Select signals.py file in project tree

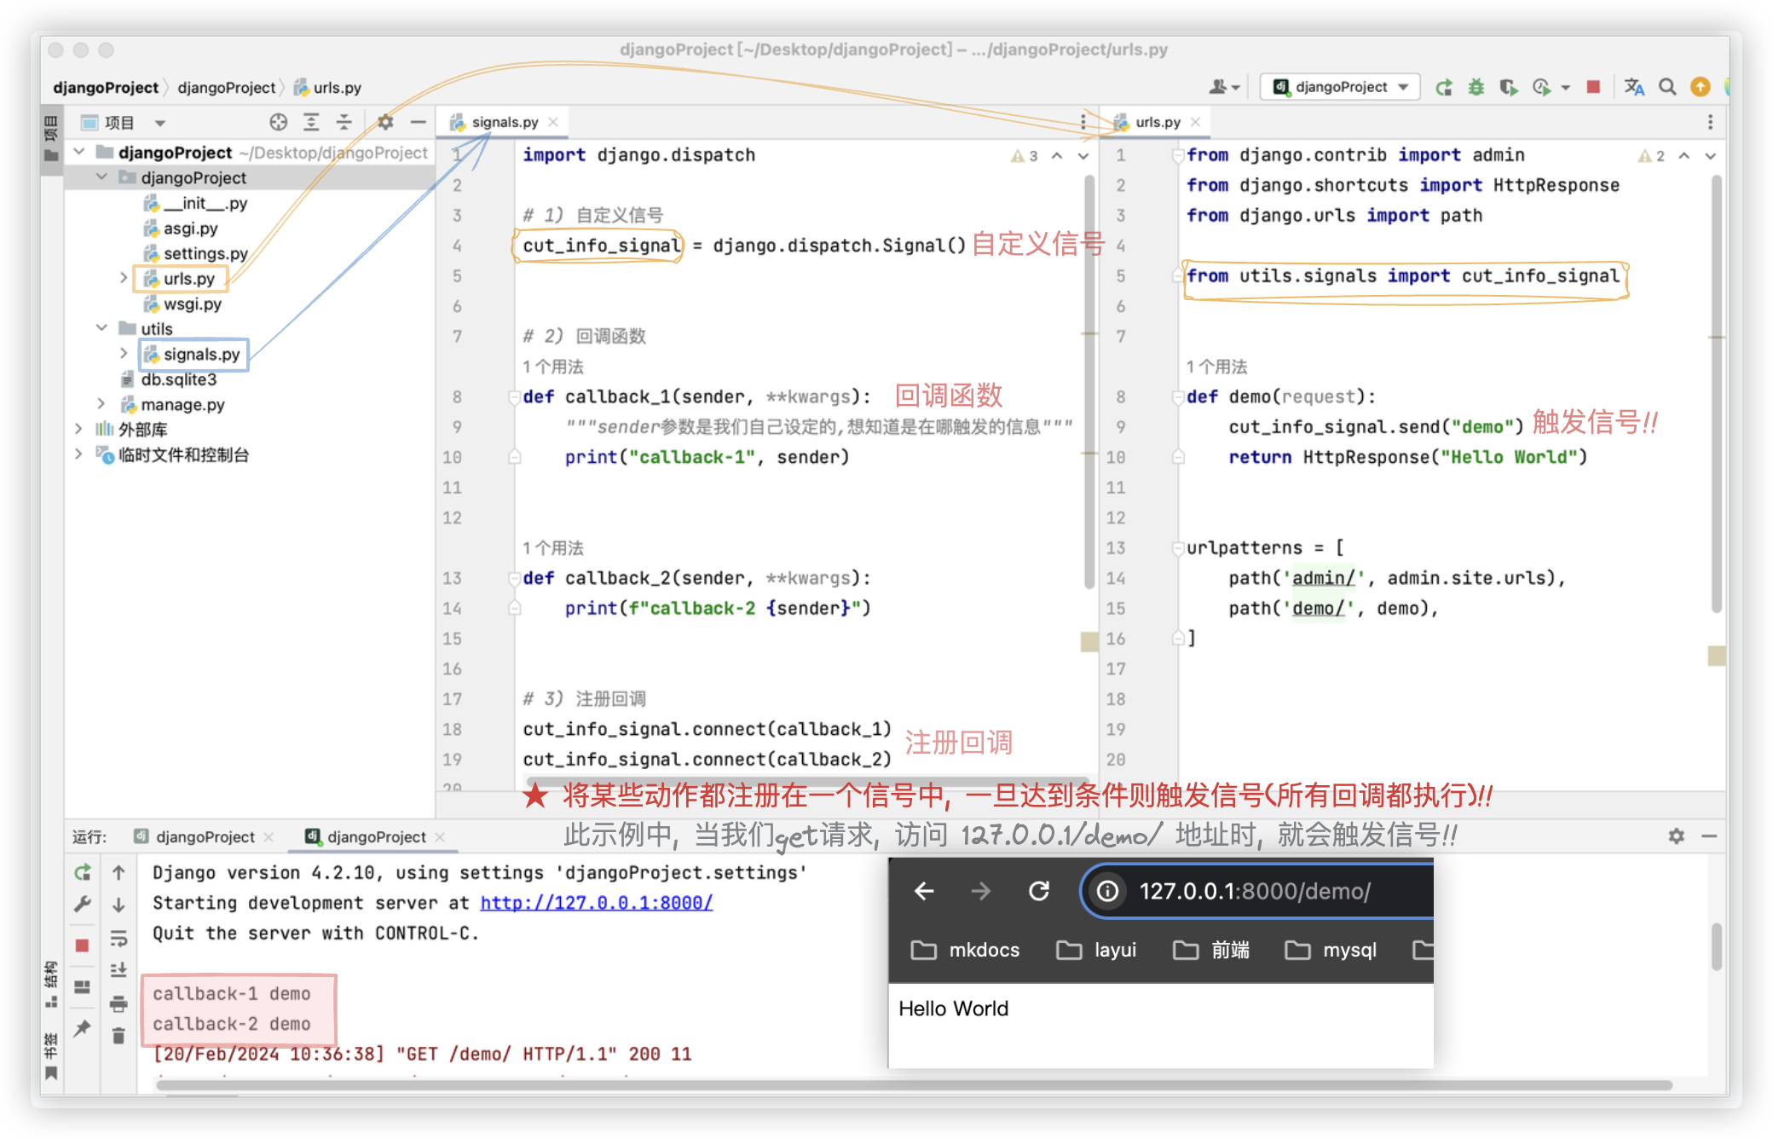(199, 353)
